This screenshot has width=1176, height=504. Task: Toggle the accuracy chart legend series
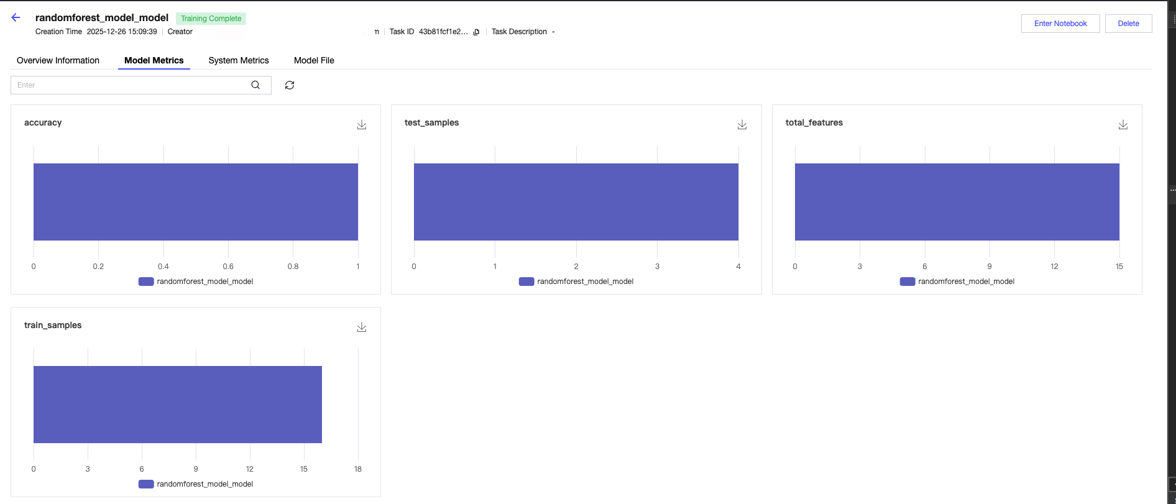(196, 282)
